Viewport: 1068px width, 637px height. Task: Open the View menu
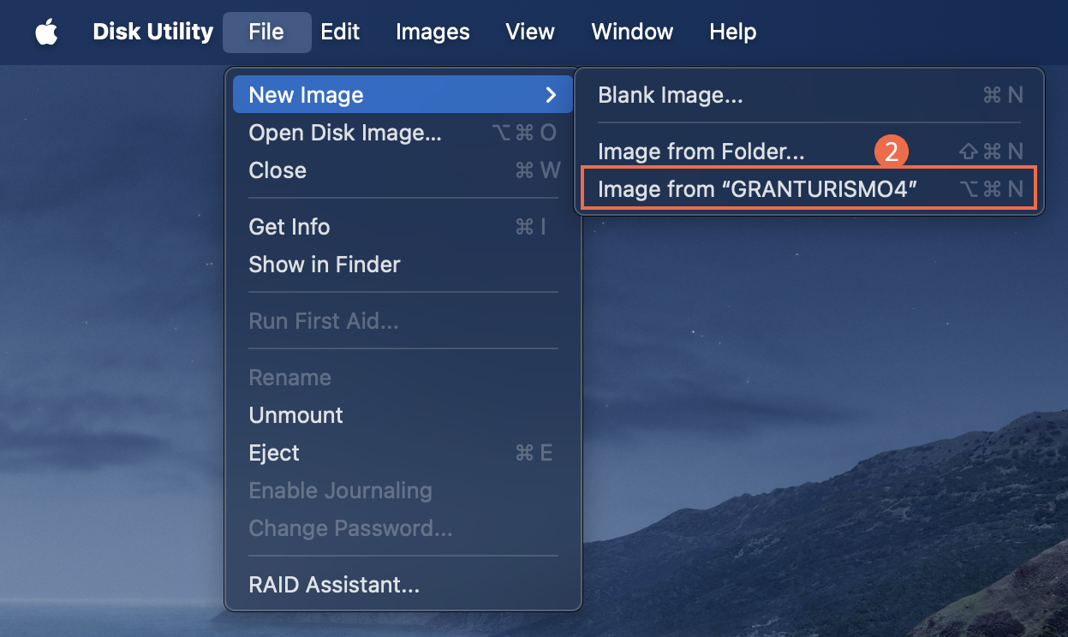click(x=529, y=32)
